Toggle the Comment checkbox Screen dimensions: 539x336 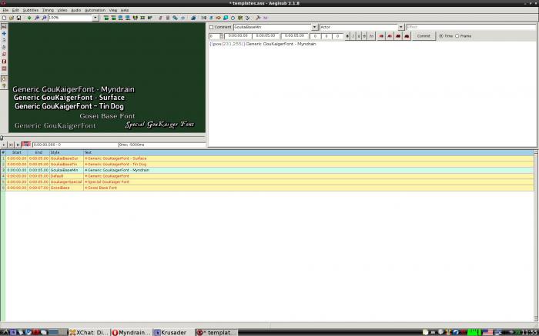[x=212, y=27]
